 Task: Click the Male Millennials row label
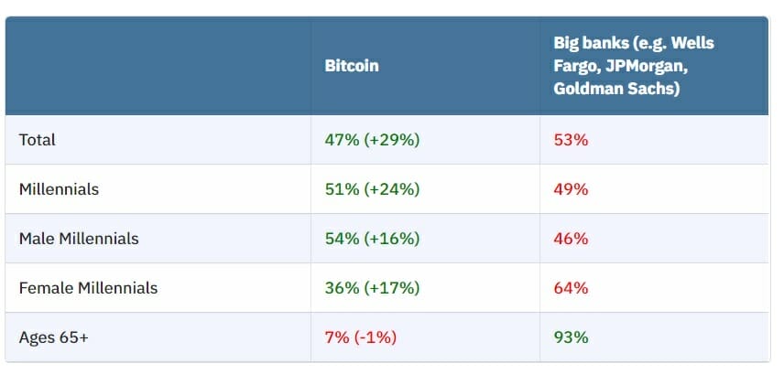pos(79,239)
